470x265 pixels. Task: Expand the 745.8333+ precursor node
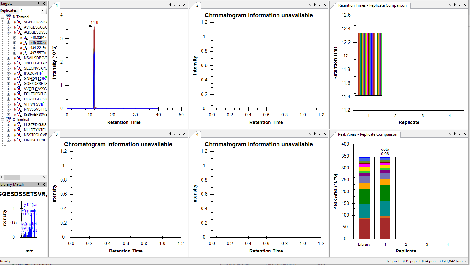pos(14,43)
